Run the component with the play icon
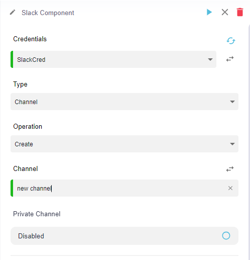This screenshot has width=250, height=260. [209, 12]
